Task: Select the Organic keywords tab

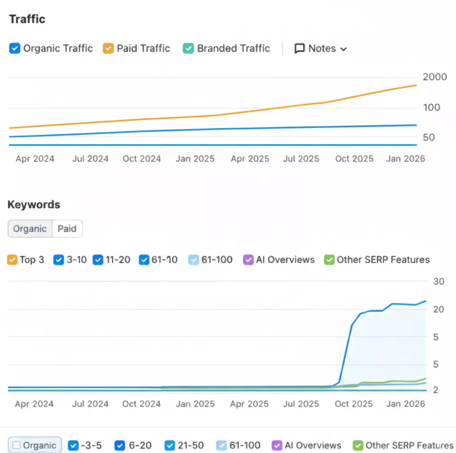Action: pos(30,229)
